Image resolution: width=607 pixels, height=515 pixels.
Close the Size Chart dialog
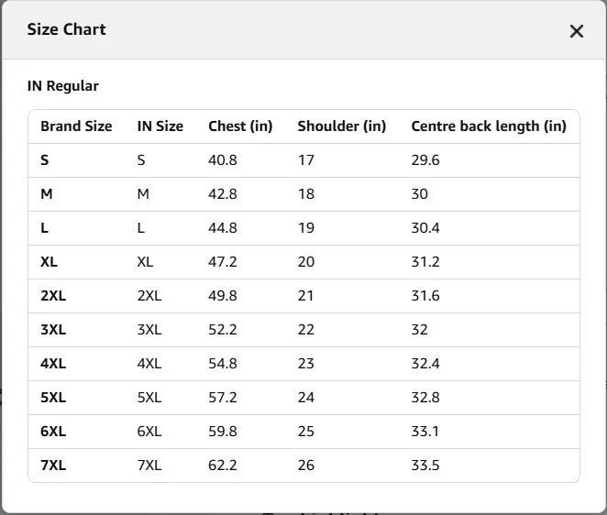pos(576,31)
